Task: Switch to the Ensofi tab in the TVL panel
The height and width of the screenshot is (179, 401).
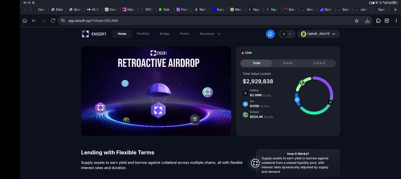Action: tap(288, 63)
